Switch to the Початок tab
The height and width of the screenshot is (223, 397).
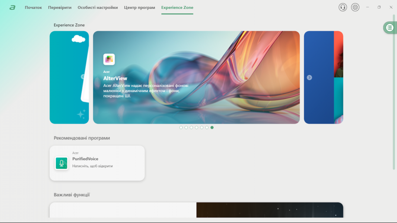[34, 7]
